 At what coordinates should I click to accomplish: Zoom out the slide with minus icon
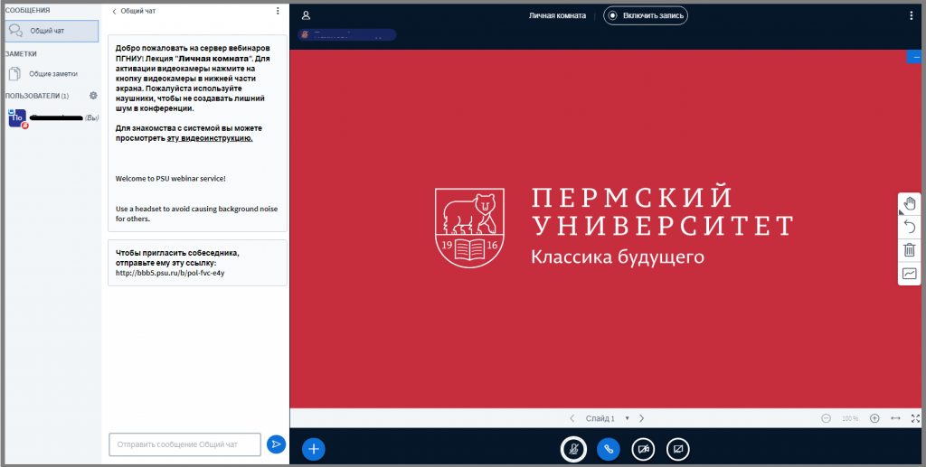827,418
